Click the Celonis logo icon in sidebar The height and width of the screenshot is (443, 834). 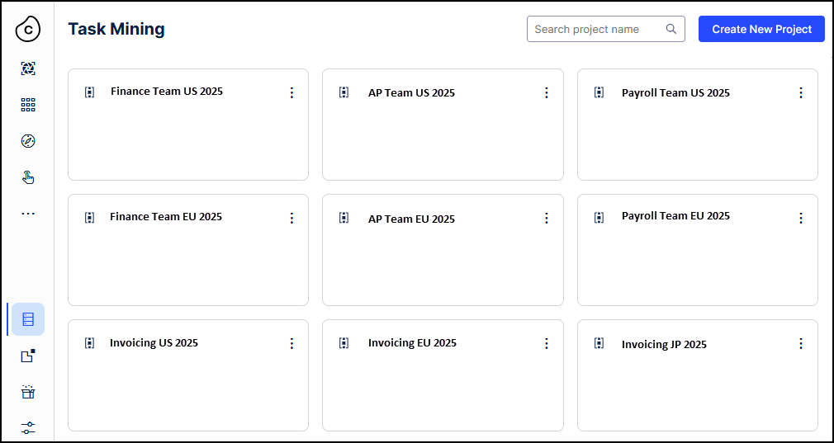pos(28,29)
